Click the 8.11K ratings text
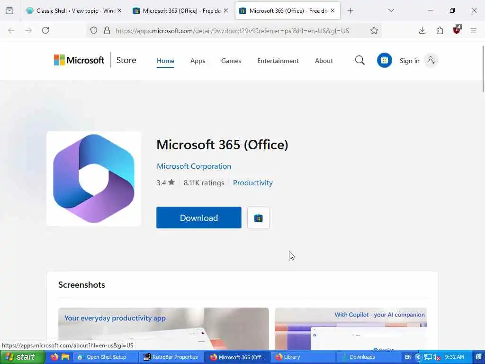485x364 pixels. coord(204,182)
